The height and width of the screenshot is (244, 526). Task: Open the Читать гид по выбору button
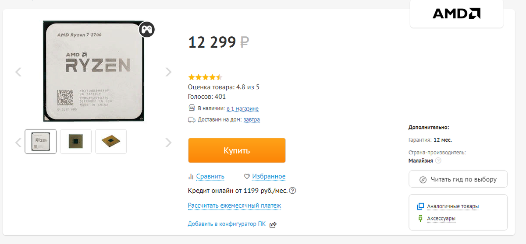point(458,179)
